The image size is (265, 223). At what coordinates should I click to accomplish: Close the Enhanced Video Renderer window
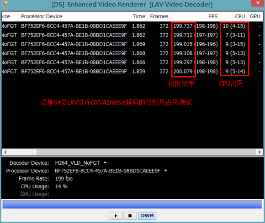point(258,3)
